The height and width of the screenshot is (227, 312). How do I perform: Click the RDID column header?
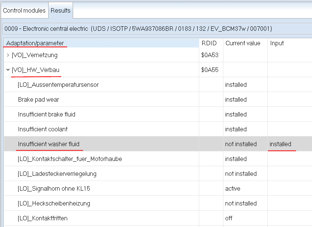click(x=209, y=43)
